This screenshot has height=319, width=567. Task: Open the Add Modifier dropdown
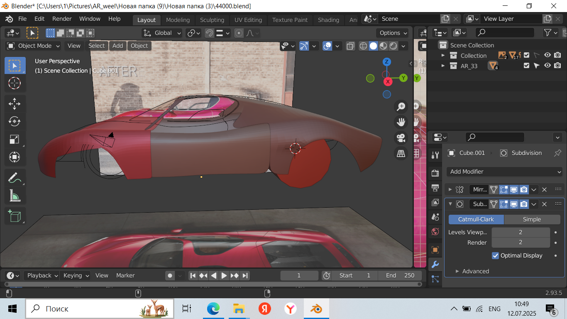pyautogui.click(x=505, y=172)
